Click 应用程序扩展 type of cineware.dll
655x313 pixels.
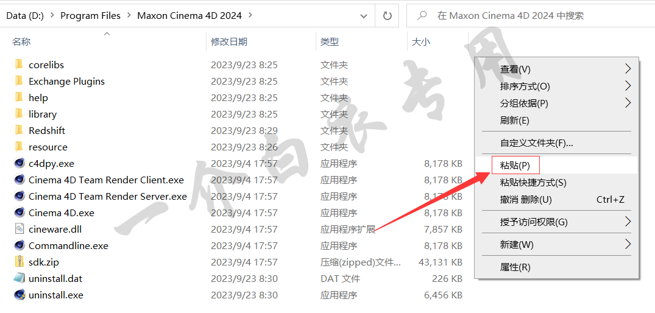(x=348, y=229)
